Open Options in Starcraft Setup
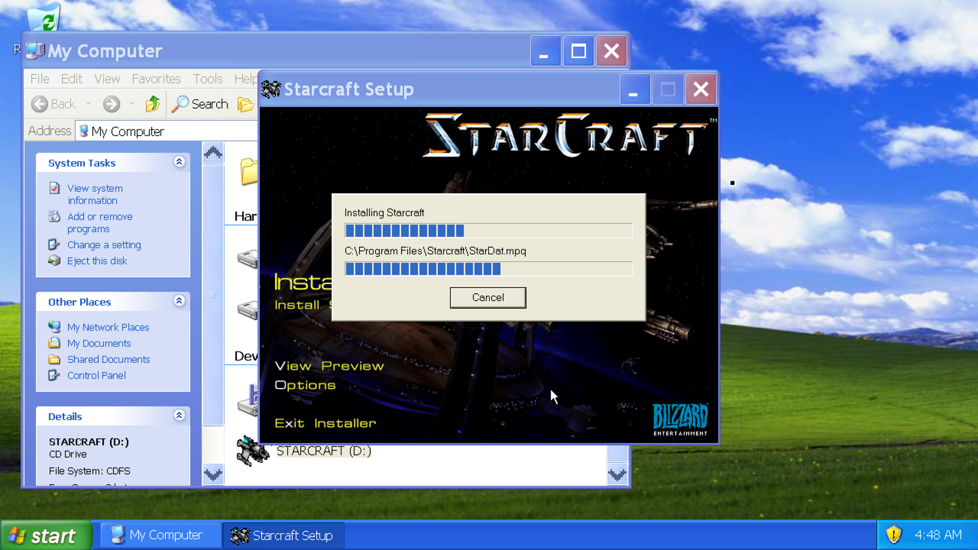978x550 pixels. pyautogui.click(x=305, y=385)
